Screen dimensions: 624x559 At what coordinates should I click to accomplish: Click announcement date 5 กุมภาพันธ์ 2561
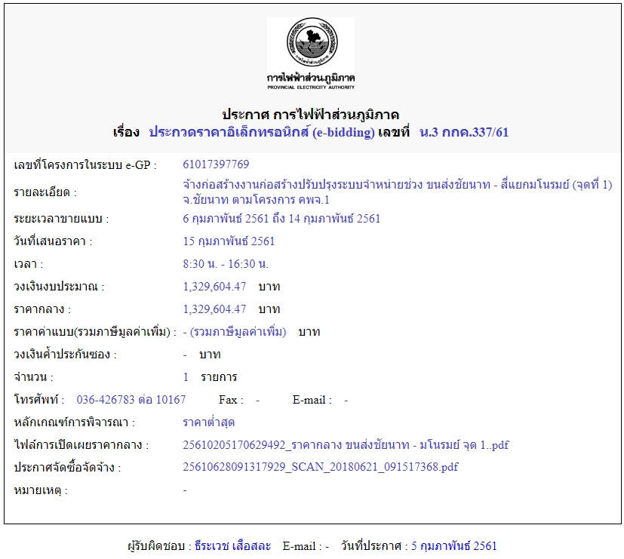454,546
